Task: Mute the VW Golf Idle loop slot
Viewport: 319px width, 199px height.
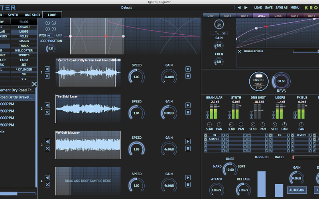Action: 47,142
